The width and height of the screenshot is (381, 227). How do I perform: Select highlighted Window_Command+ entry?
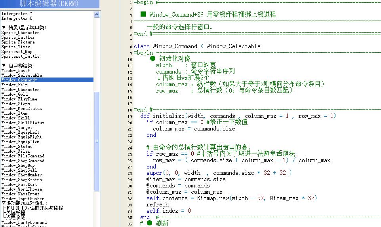[47, 80]
